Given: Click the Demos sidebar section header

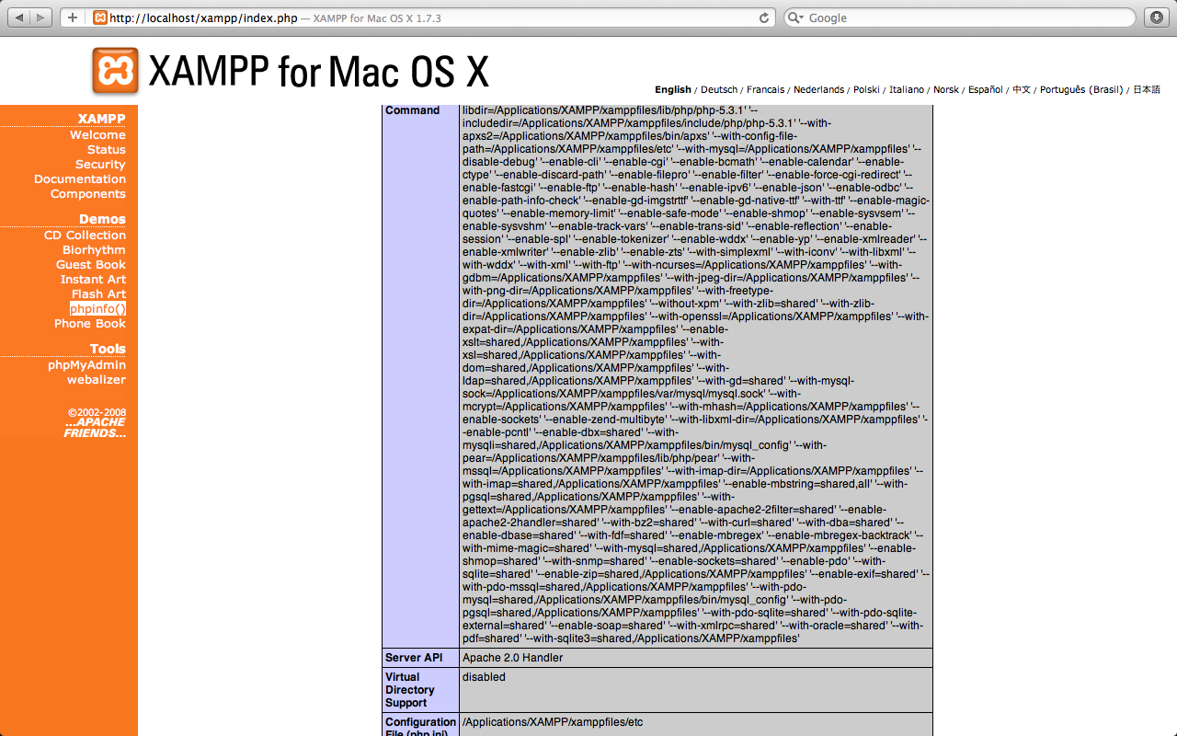Looking at the screenshot, I should pos(102,219).
